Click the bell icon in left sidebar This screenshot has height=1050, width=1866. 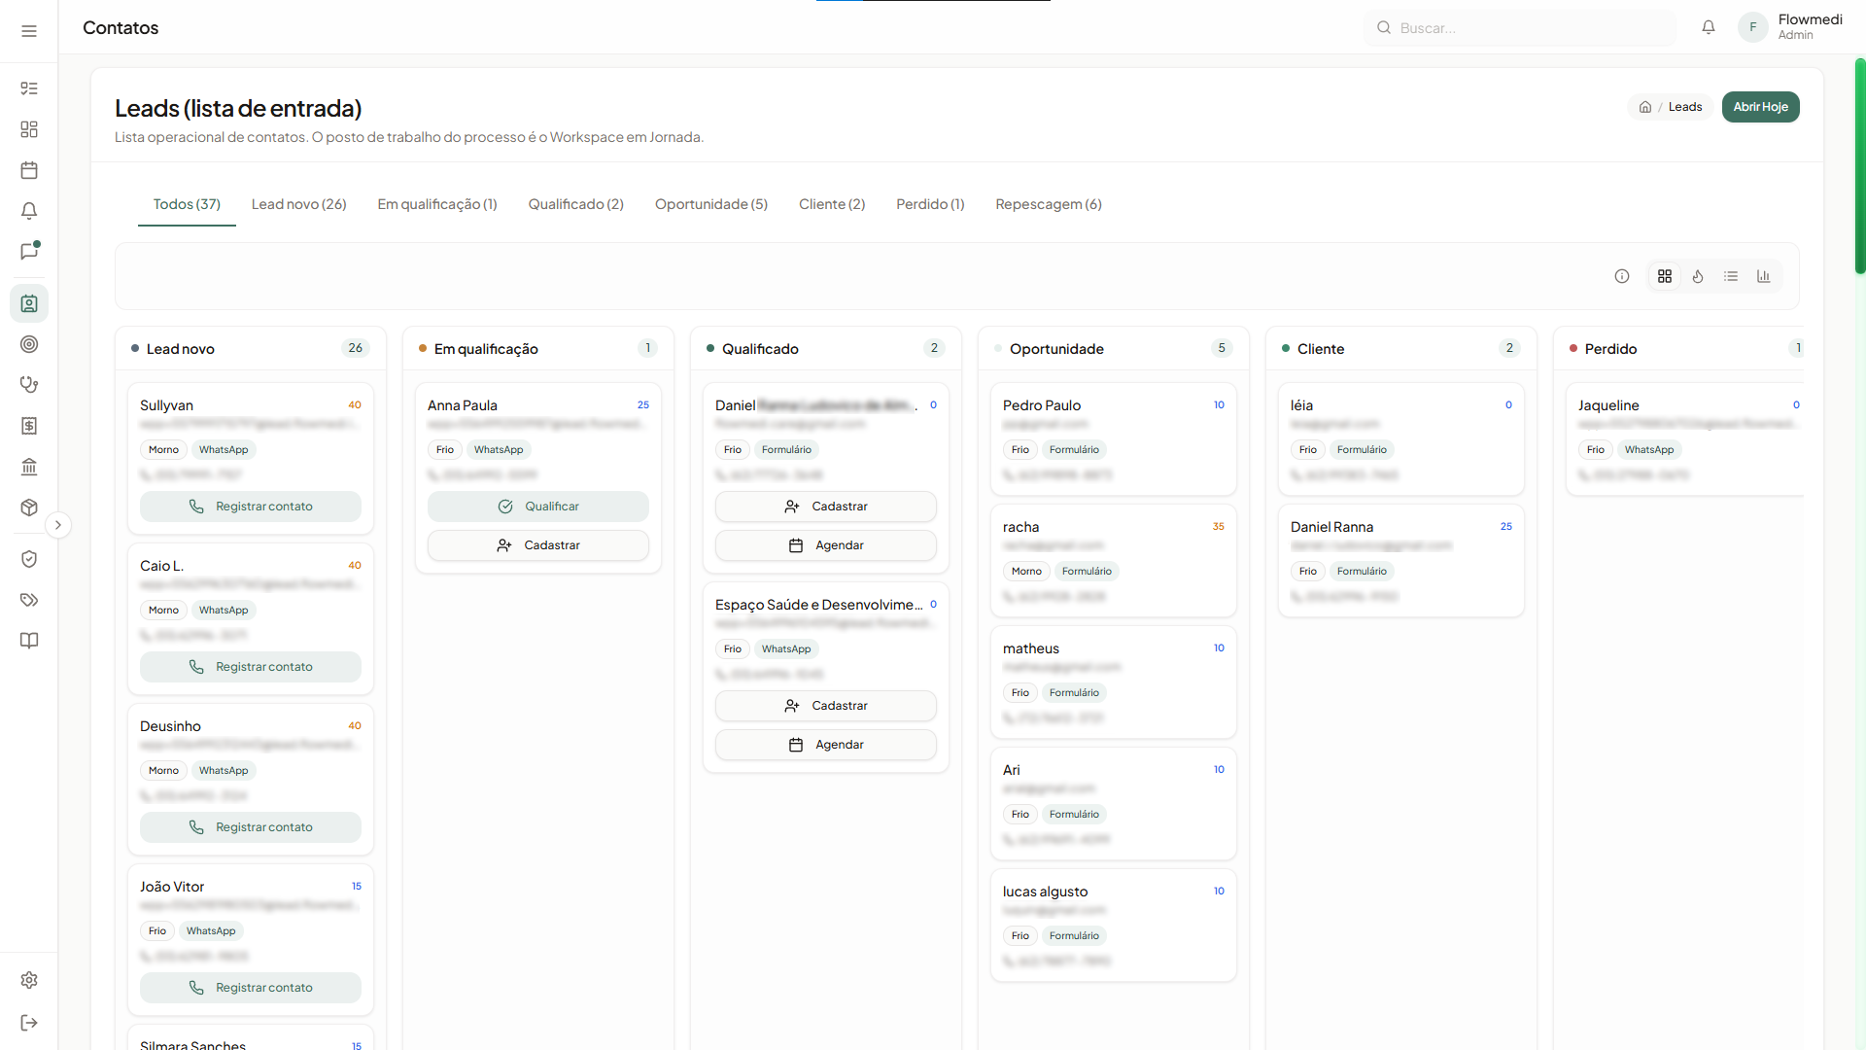(x=29, y=211)
